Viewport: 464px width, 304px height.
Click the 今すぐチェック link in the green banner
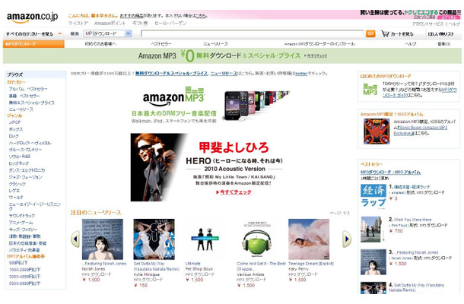pos(316,55)
